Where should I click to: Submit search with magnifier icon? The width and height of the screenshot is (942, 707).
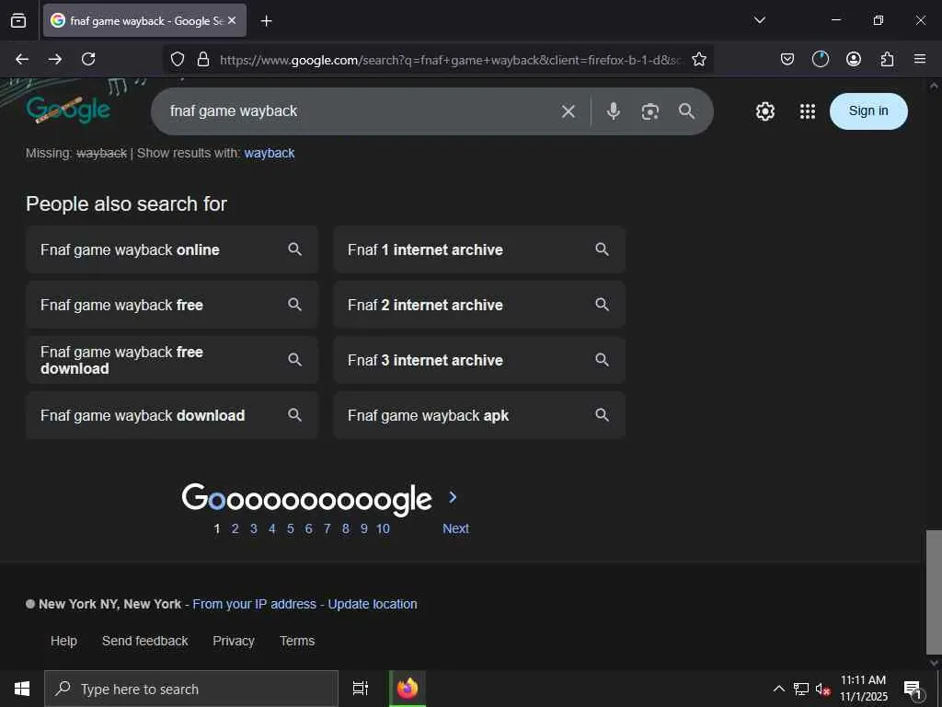[x=686, y=111]
